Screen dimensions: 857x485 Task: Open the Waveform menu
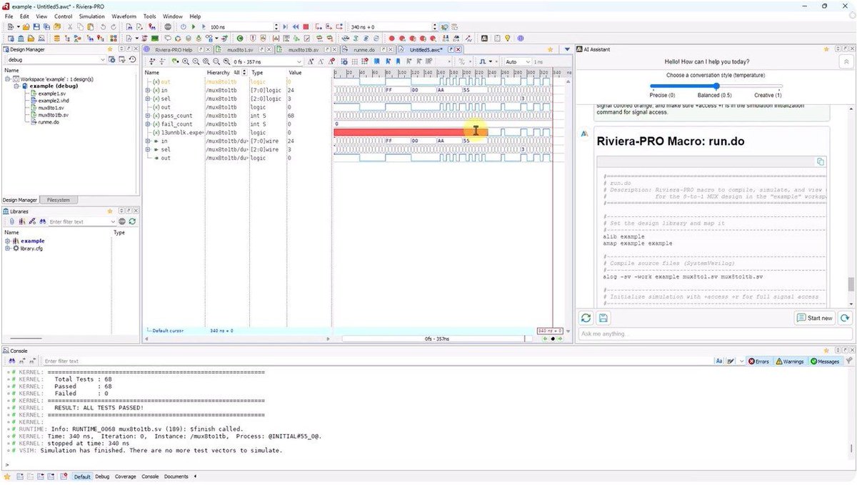pos(124,16)
